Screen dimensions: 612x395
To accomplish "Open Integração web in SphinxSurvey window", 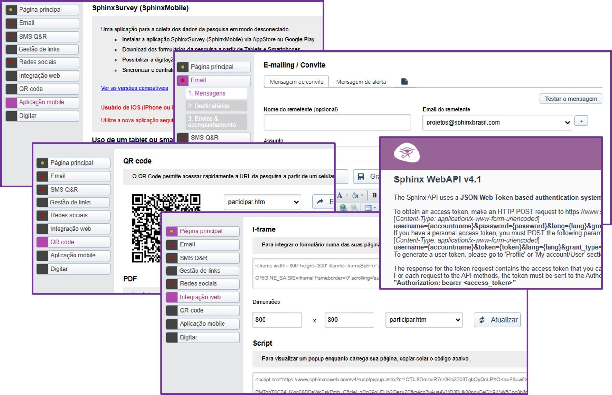I will [x=42, y=76].
